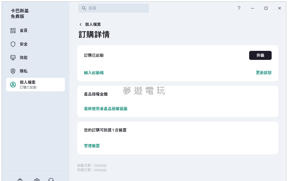The height and width of the screenshot is (181, 288).
Task: Click into the 搜尋 search field
Action: point(114,8)
